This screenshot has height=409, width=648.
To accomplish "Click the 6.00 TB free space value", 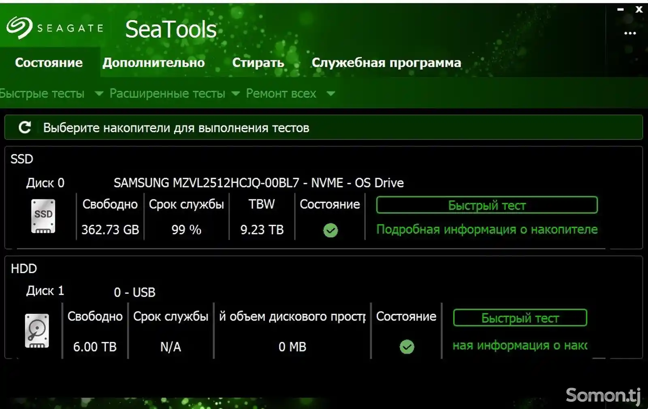I will click(x=95, y=347).
